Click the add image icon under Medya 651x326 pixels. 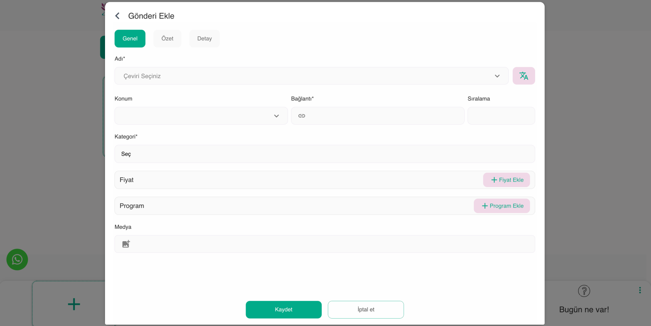126,244
